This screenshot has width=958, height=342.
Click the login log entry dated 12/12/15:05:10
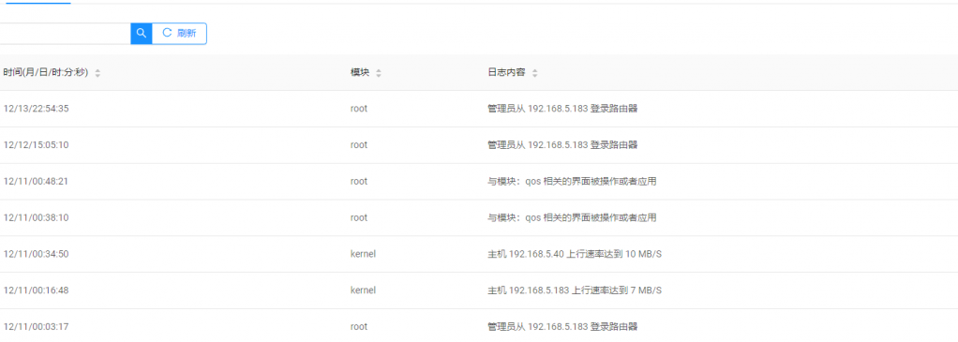point(562,144)
